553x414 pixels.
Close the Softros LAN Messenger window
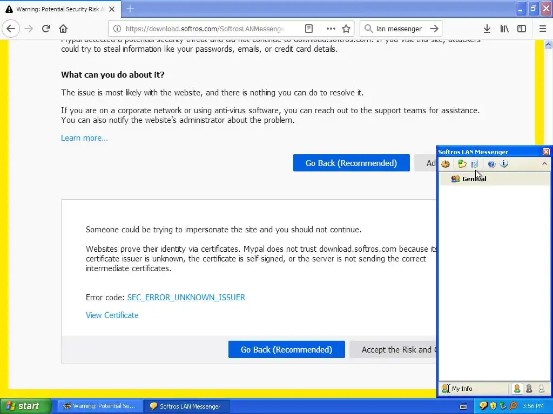click(546, 151)
